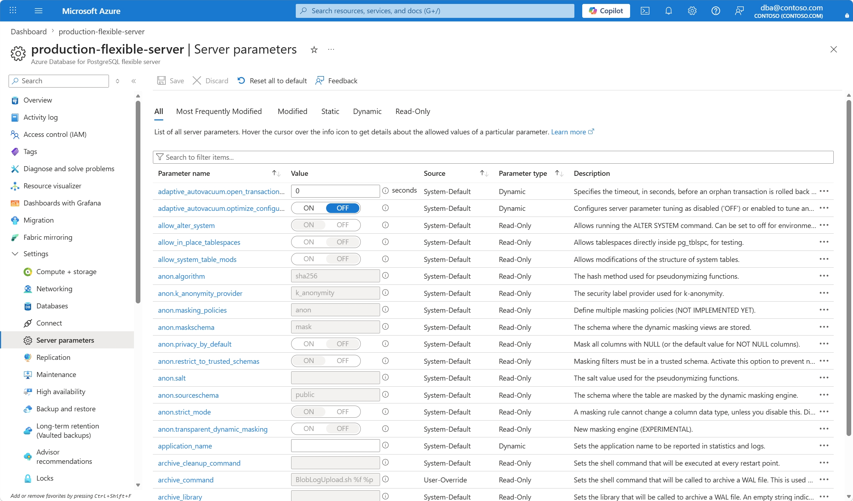This screenshot has height=501, width=853.
Task: Open the notifications bell
Action: (x=669, y=11)
